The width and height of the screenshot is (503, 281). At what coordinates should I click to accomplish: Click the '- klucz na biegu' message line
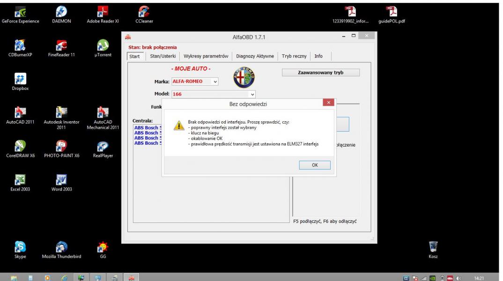point(203,133)
